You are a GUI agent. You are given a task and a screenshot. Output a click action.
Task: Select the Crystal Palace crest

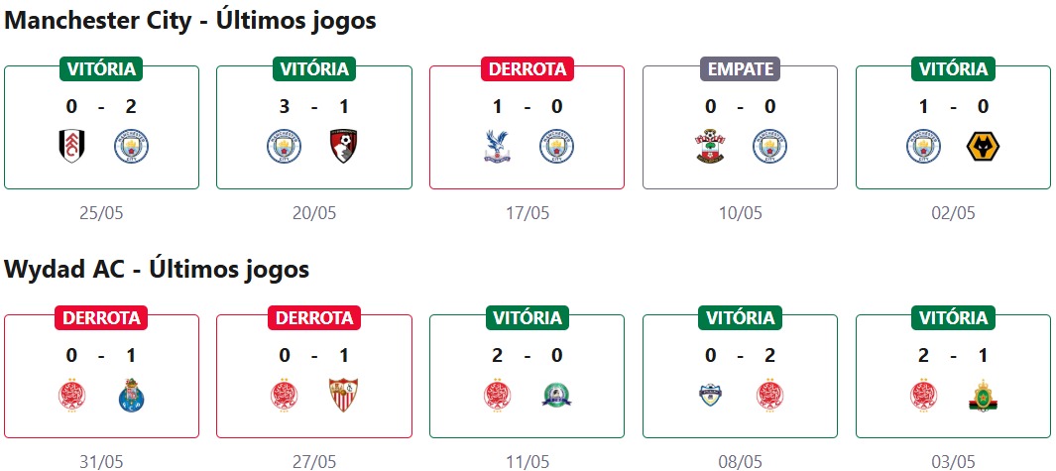click(498, 147)
